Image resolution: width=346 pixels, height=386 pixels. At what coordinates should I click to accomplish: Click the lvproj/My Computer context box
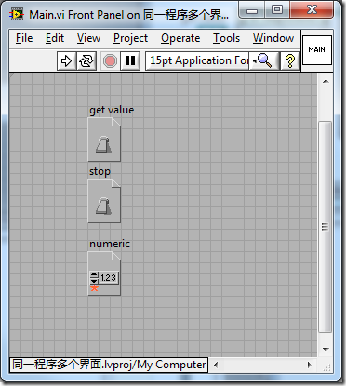click(109, 365)
